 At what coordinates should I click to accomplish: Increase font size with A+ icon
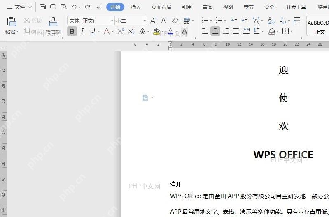click(x=153, y=21)
